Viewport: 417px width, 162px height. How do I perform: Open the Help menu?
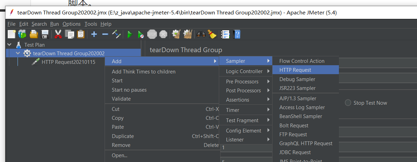[106, 24]
